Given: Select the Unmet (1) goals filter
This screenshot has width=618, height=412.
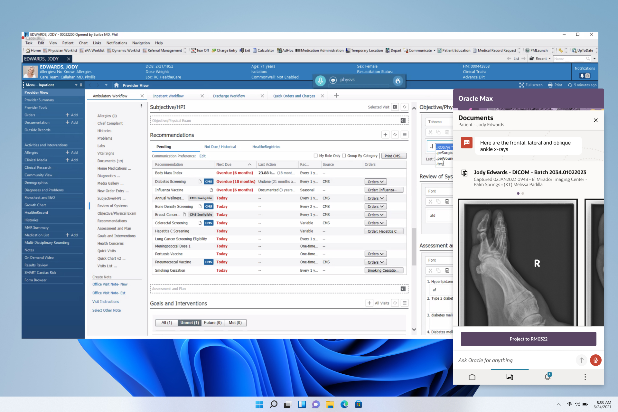Looking at the screenshot, I should (x=190, y=323).
